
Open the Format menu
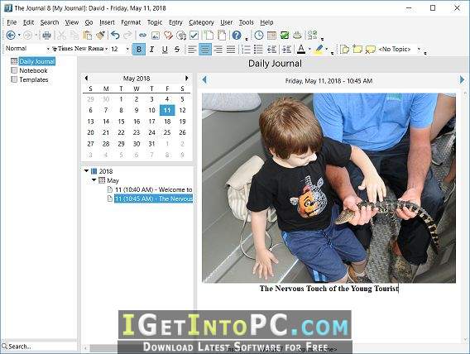(131, 22)
